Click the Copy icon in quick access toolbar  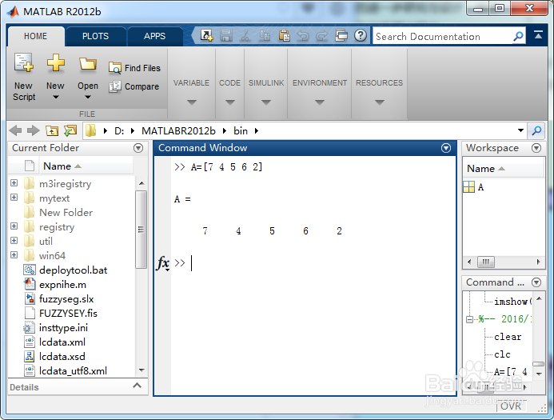(x=265, y=35)
